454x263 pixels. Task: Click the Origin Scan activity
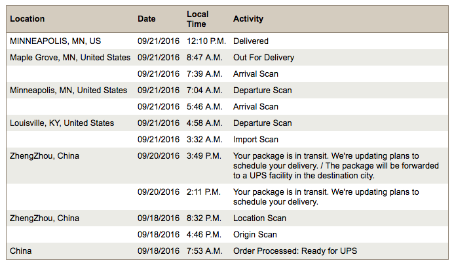[255, 234]
